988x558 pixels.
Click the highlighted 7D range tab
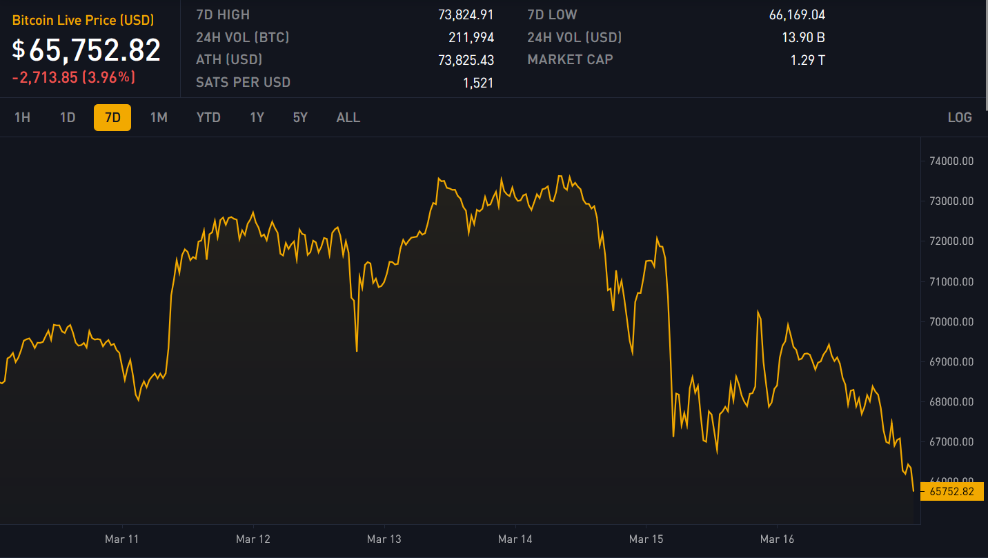[x=112, y=117]
